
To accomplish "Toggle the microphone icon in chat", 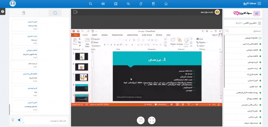I will click(13, 120).
